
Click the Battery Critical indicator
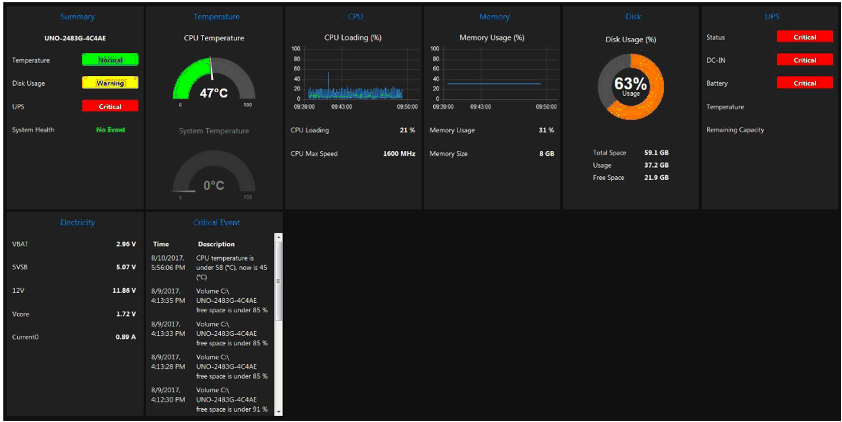(804, 83)
